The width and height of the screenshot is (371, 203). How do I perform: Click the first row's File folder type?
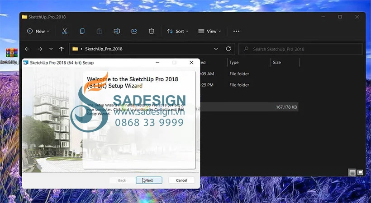(x=239, y=74)
